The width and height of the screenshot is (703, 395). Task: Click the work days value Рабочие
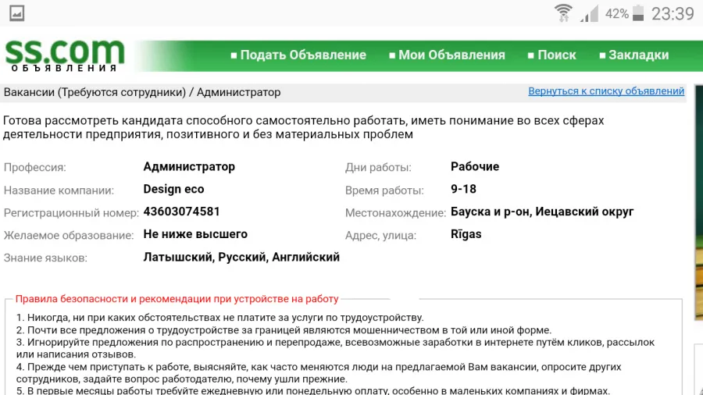point(475,166)
